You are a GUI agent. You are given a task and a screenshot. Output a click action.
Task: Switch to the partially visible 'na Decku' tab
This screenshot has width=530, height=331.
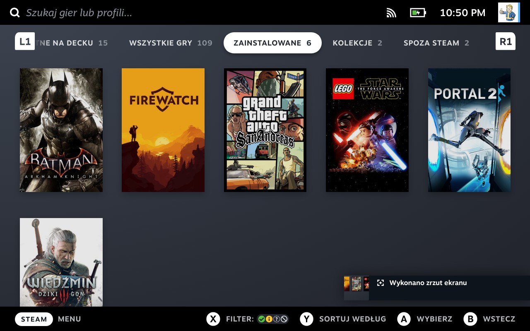(x=72, y=43)
